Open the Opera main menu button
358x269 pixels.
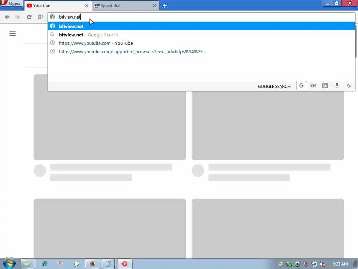pyautogui.click(x=11, y=3)
